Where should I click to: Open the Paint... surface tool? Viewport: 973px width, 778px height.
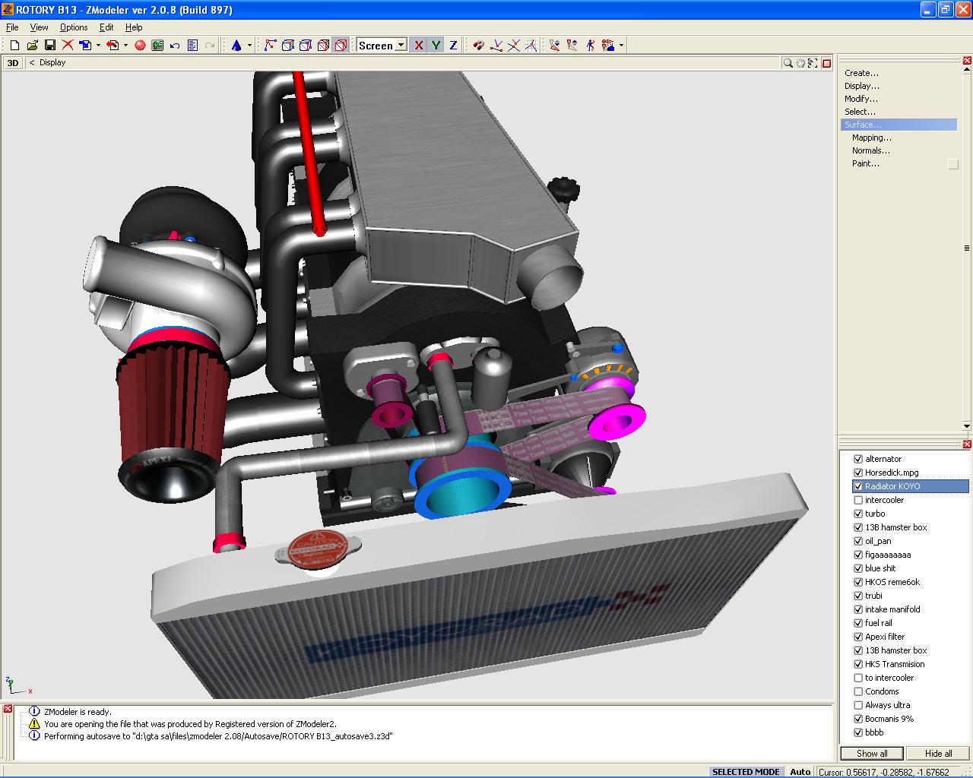coord(866,163)
